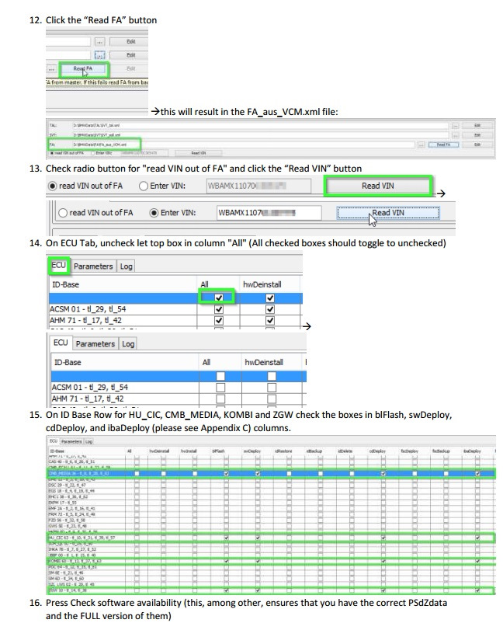Toggle blFlash checkbox in the CMB_MEDIA row
This screenshot has width=503, height=630.
(x=226, y=474)
